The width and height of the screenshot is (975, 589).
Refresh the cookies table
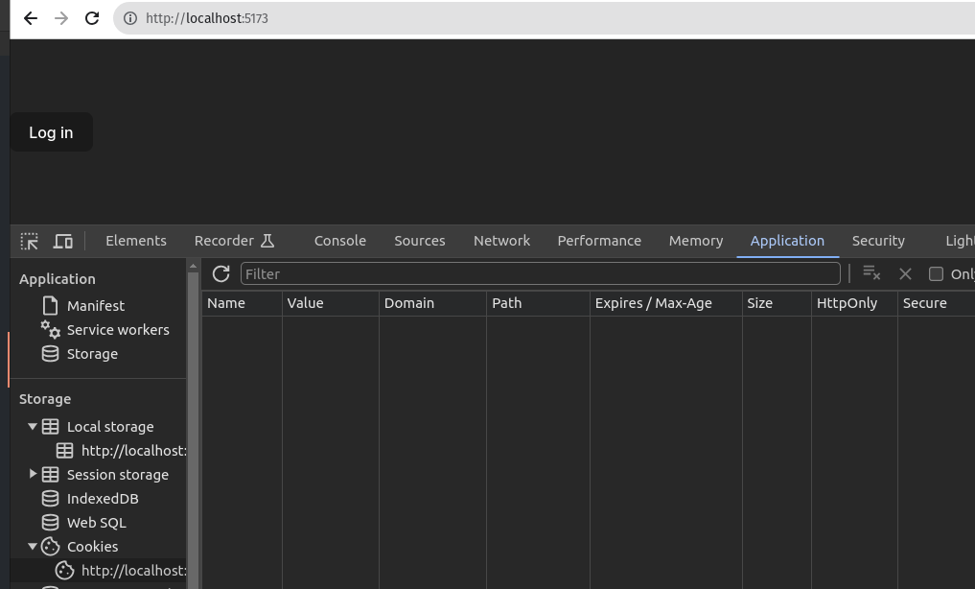click(x=221, y=273)
